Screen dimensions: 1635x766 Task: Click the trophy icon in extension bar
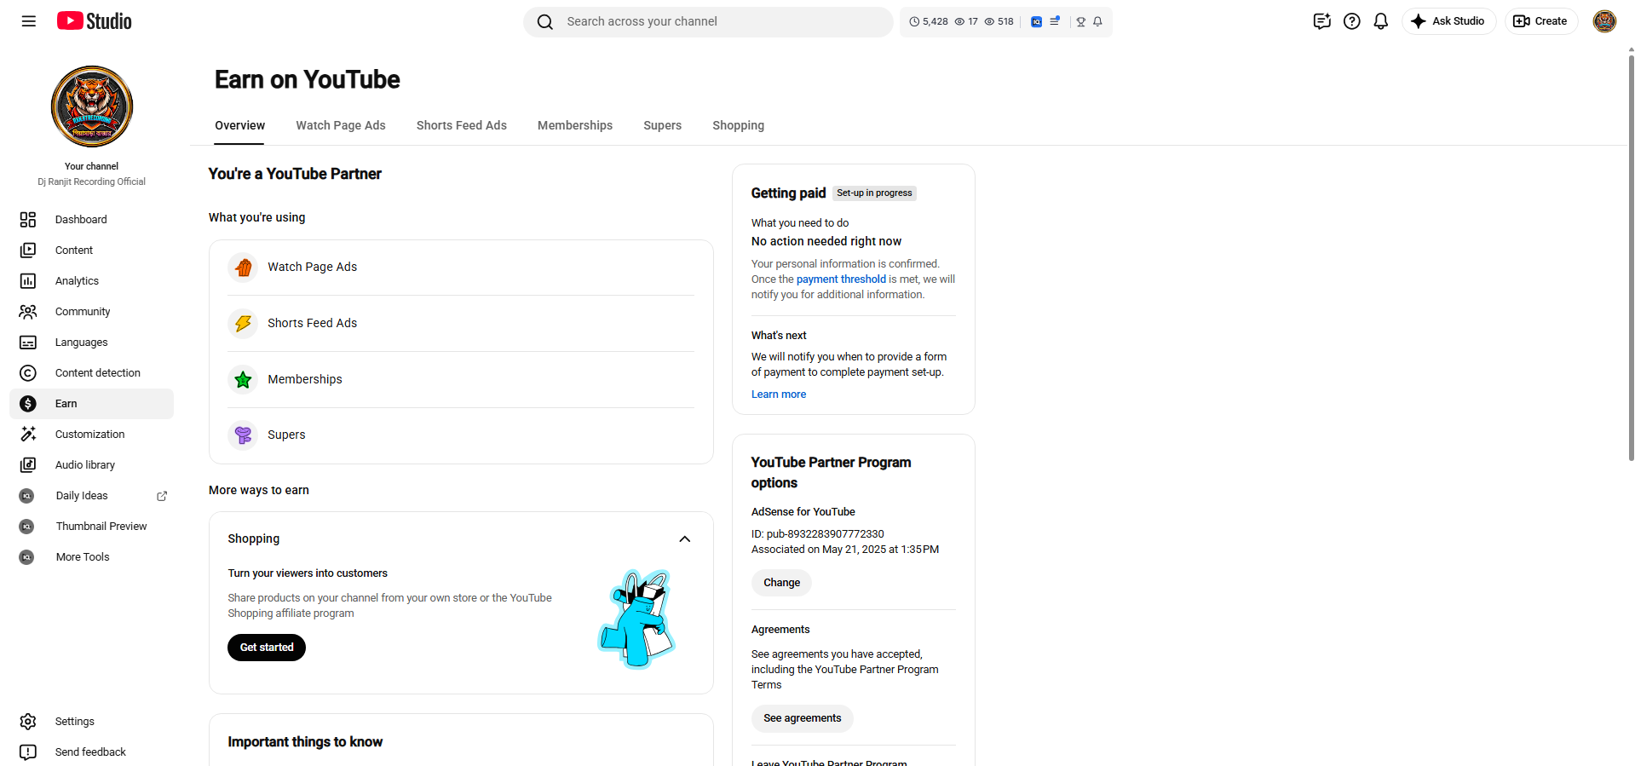(x=1080, y=22)
